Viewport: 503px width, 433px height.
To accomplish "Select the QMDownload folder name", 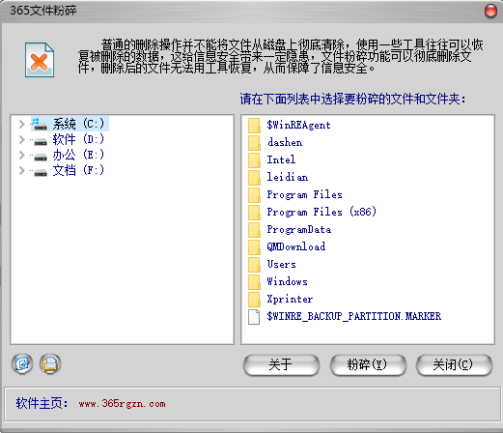I will pyautogui.click(x=296, y=246).
